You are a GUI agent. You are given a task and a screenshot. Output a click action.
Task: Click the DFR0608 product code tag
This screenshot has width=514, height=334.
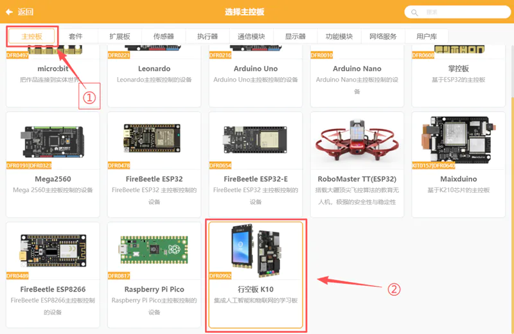[423, 55]
